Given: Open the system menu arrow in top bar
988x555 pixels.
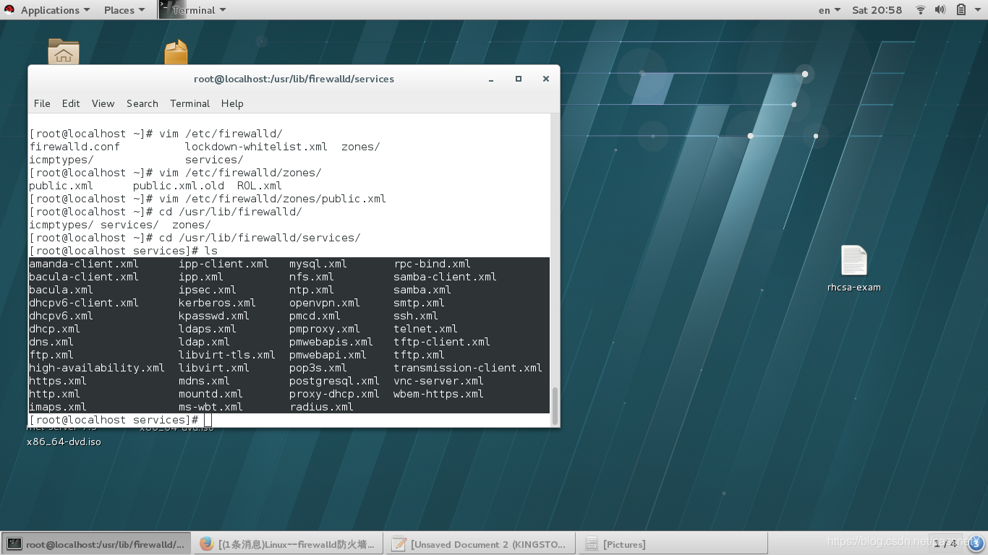Looking at the screenshot, I should point(977,10).
